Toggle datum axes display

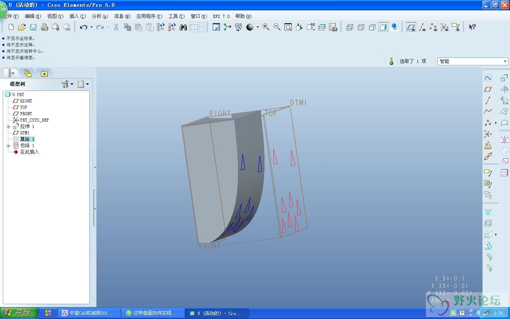(x=422, y=27)
